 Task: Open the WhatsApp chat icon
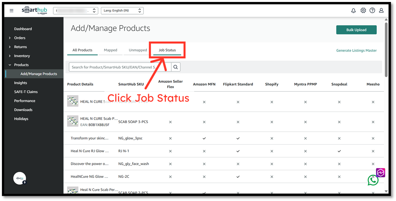tap(373, 180)
